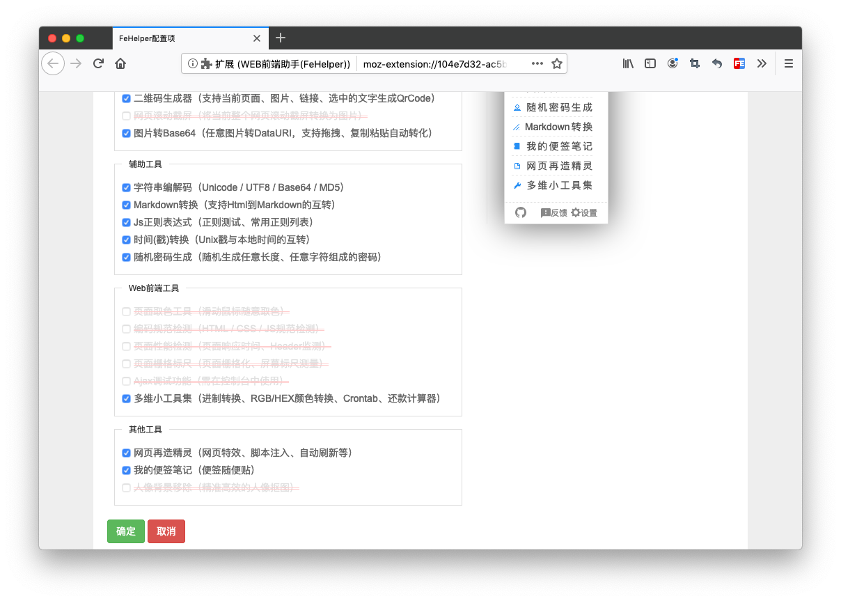Enable the 编码规范检测 checkbox
This screenshot has height=601, width=841.
(126, 329)
